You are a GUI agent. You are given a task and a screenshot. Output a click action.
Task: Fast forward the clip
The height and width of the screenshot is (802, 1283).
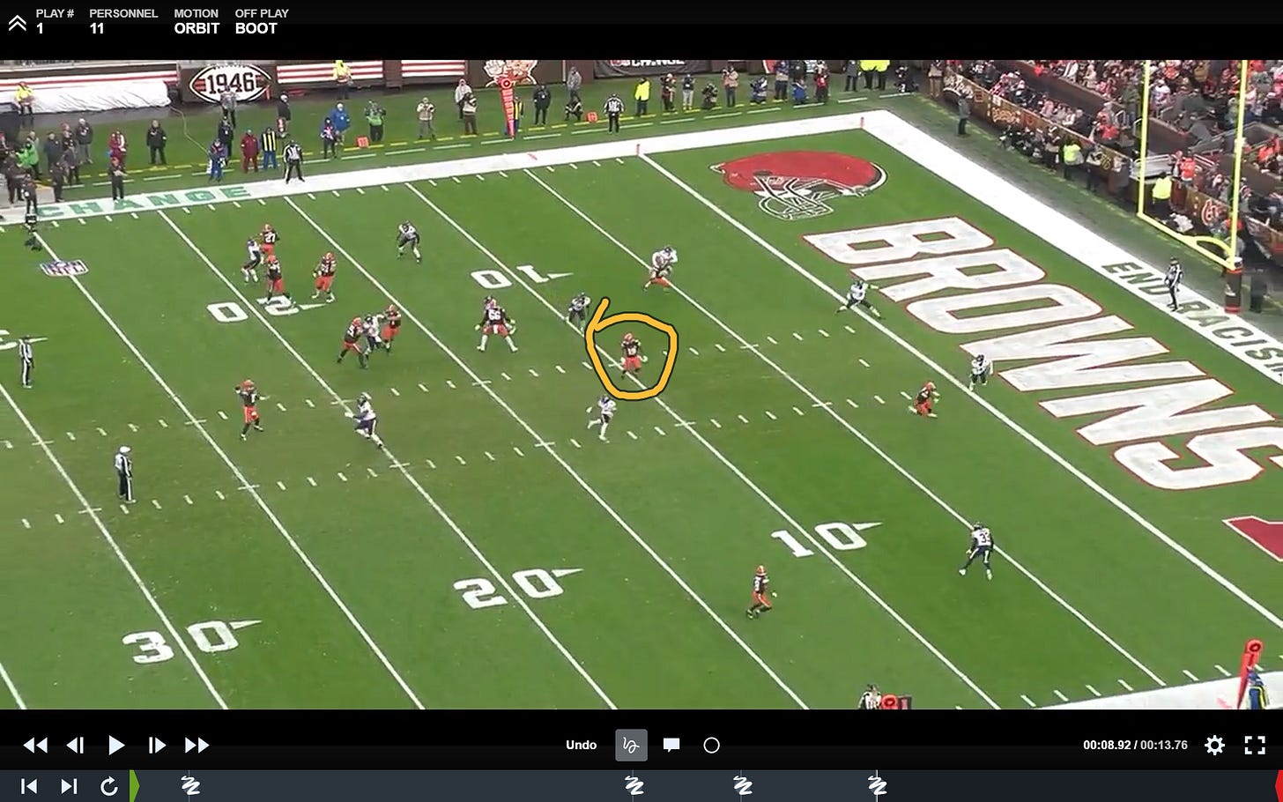click(197, 746)
